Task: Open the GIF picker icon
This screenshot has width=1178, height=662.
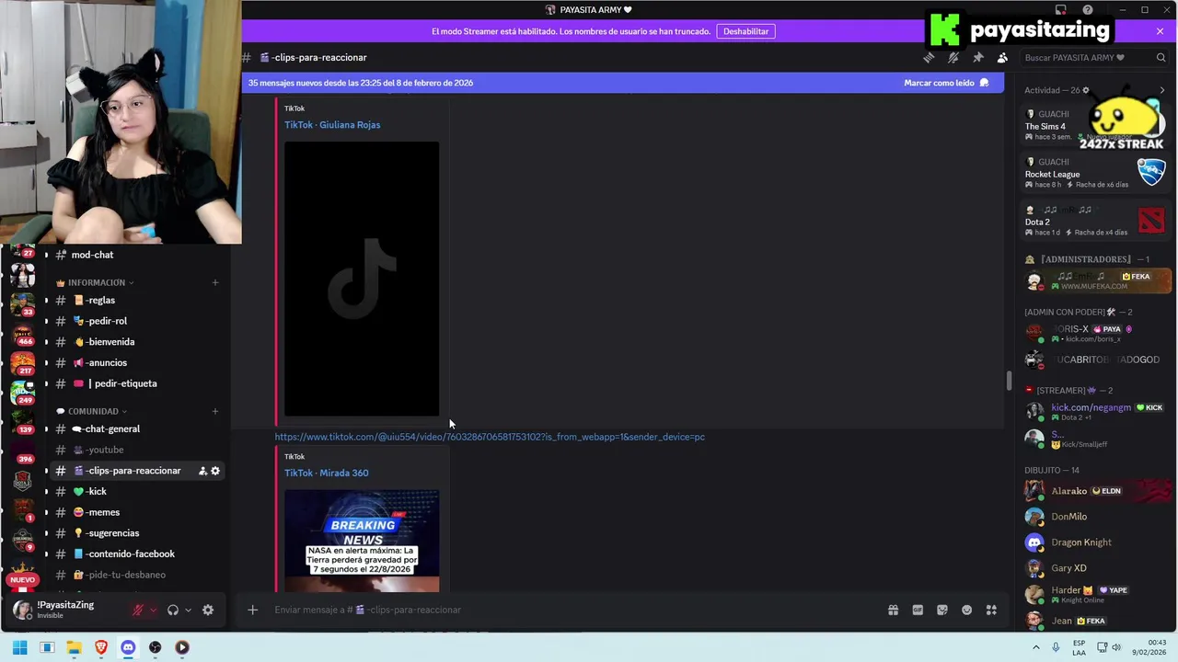Action: tap(918, 610)
